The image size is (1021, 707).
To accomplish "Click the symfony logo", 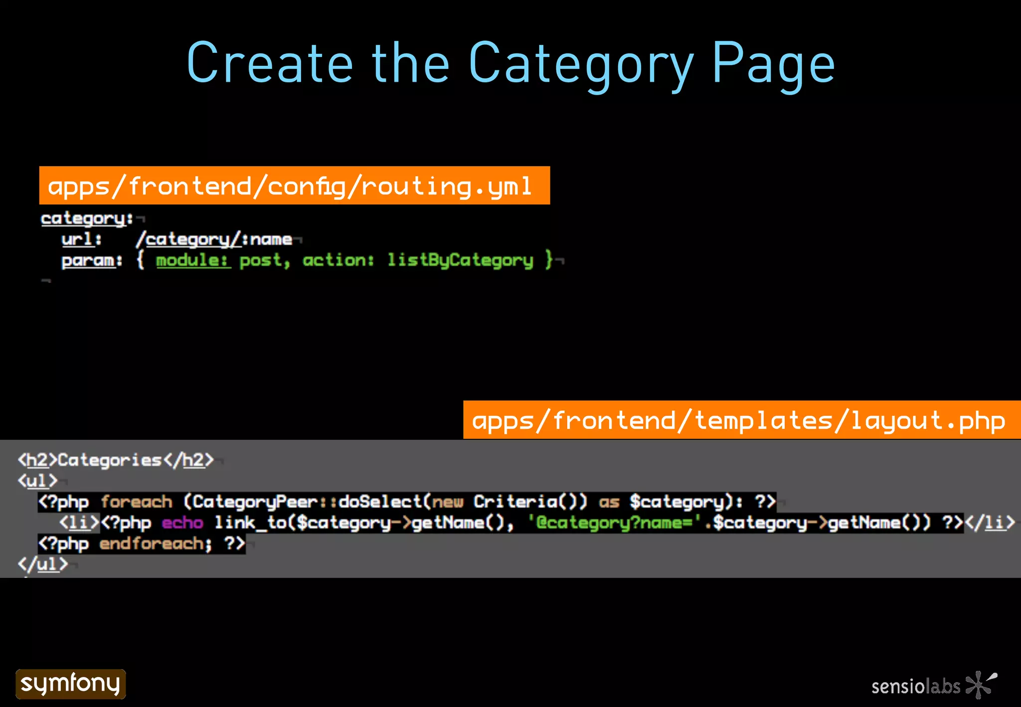I will [x=71, y=684].
